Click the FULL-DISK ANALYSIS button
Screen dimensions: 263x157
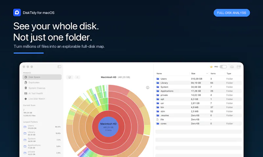coord(232,13)
